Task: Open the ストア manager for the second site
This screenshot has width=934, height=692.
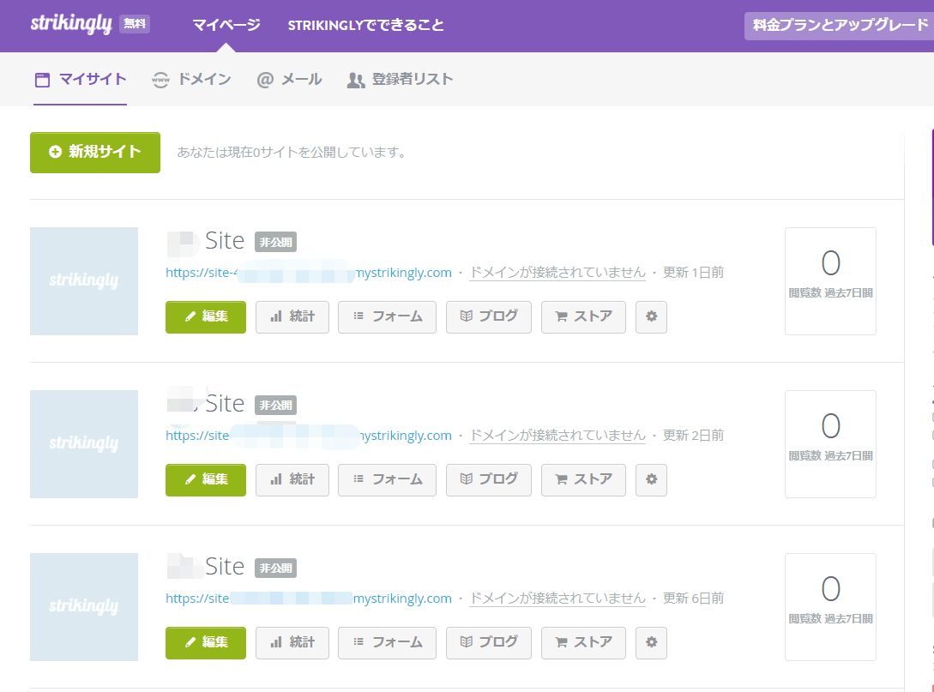Action: (583, 479)
